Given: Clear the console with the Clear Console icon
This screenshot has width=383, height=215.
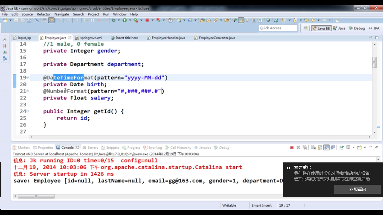Looking at the screenshot, I should point(313,148).
